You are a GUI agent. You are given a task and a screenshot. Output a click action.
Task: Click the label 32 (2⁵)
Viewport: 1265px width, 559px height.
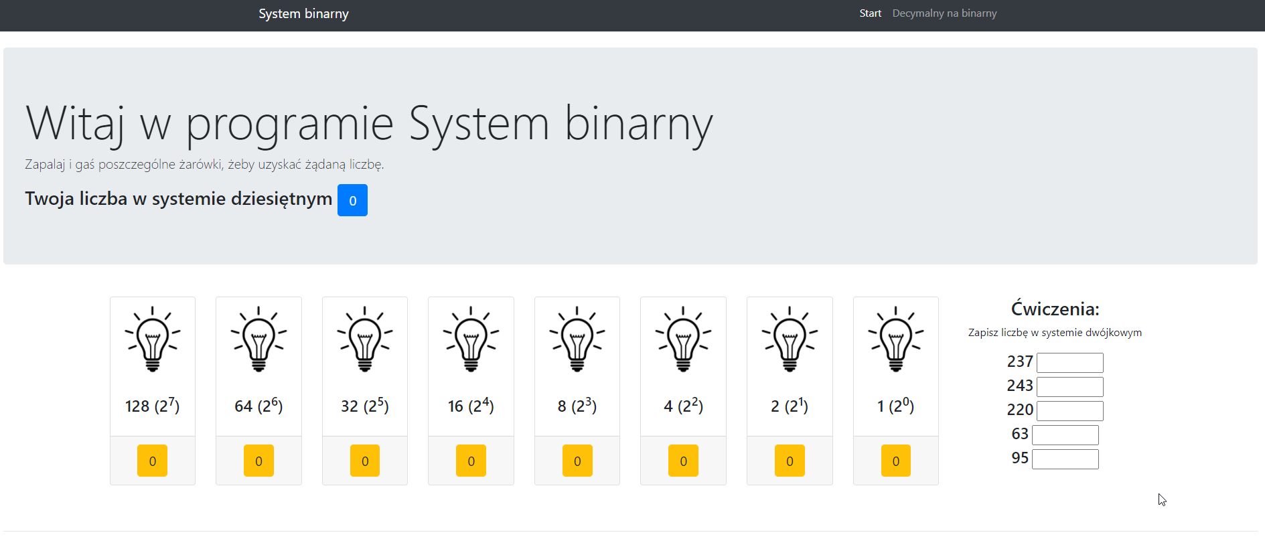365,406
